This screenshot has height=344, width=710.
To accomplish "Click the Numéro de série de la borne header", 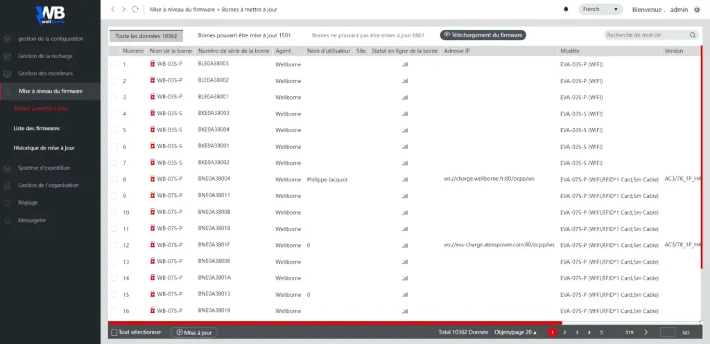I will coord(234,51).
